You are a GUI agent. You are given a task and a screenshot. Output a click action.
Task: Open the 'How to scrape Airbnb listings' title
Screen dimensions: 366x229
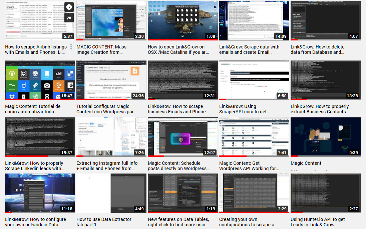(36, 49)
